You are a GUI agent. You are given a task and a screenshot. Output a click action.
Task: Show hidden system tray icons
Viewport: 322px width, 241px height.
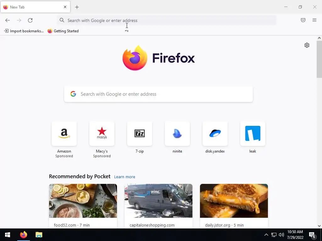[x=266, y=235]
